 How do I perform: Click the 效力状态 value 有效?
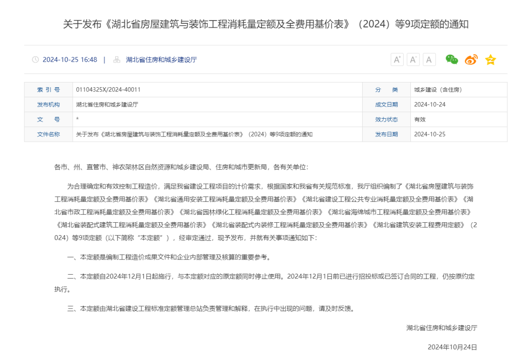pyautogui.click(x=419, y=120)
